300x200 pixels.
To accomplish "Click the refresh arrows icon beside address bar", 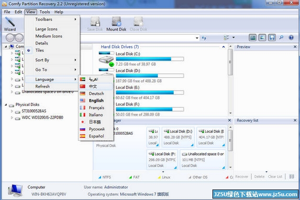I will (x=204, y=38).
